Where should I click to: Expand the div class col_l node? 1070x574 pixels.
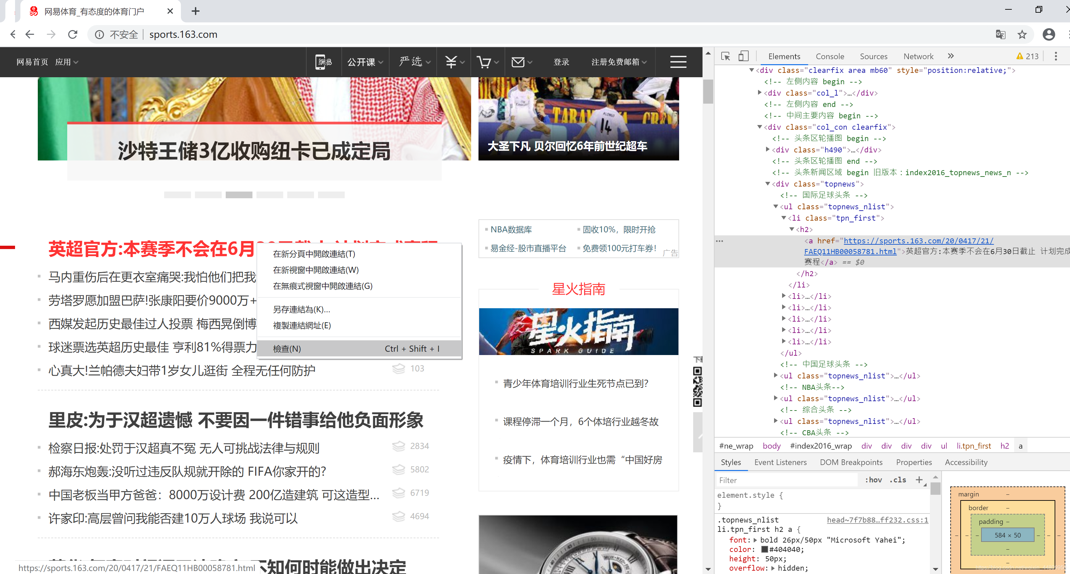[760, 93]
